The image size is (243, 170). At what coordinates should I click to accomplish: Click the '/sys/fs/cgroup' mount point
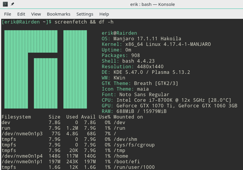tap(134, 145)
